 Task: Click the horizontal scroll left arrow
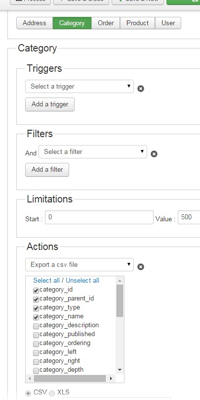(30, 378)
